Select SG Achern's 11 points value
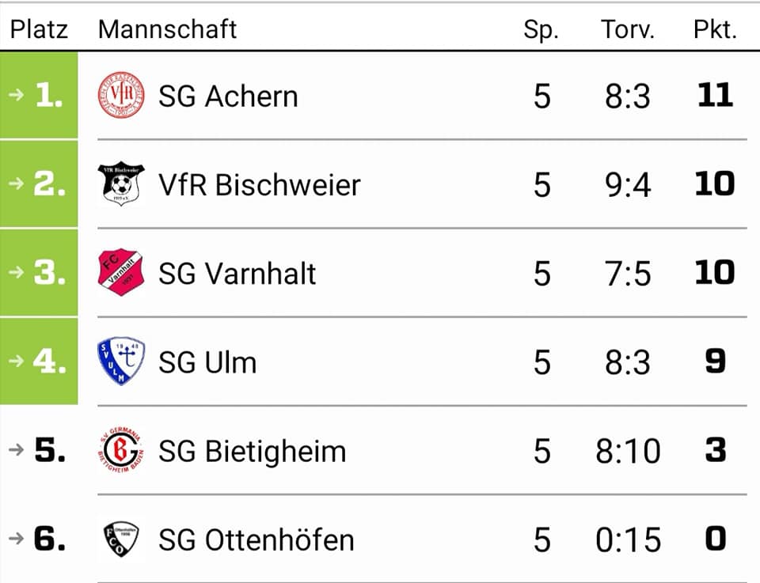 click(716, 95)
